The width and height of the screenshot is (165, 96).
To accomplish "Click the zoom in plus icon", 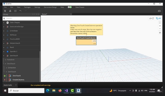I will [160, 26].
